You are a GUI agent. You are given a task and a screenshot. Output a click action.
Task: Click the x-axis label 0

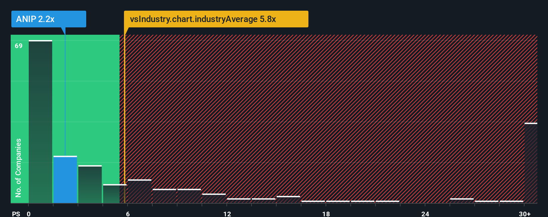click(x=29, y=214)
